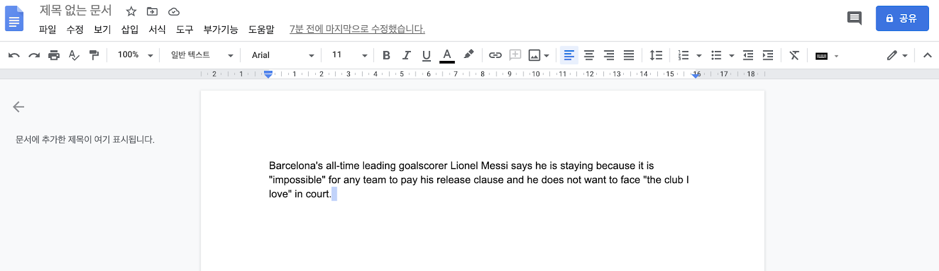Expand bulleted list style arrow
This screenshot has height=271, width=939.
click(x=731, y=56)
